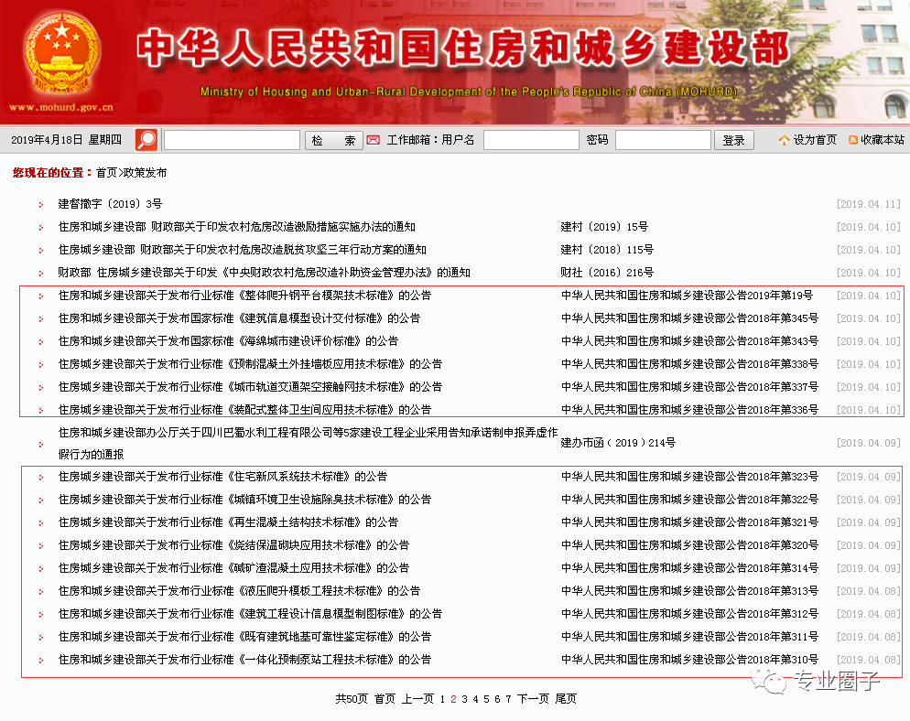Open 建筑工程设计信息模型制图标准 announcement

tap(250, 614)
